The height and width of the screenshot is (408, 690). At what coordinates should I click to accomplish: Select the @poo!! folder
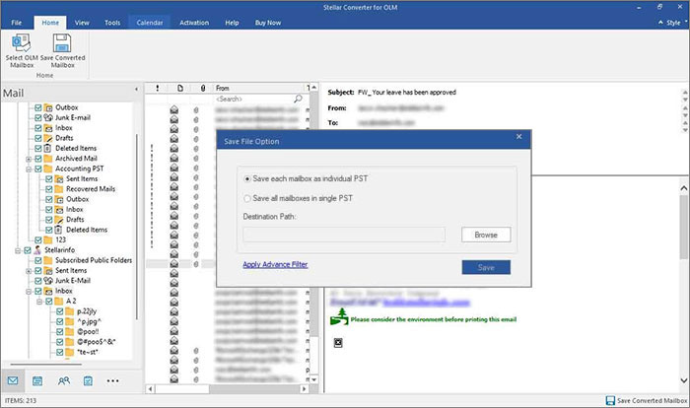tap(88, 331)
